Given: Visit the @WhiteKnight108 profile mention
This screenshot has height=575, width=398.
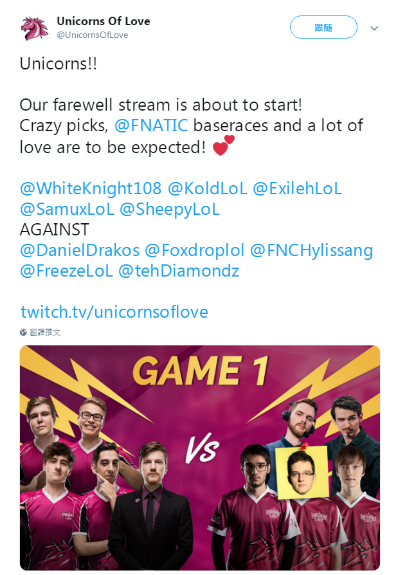Looking at the screenshot, I should (91, 188).
